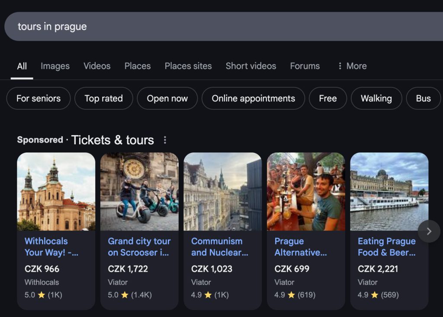Image resolution: width=443 pixels, height=317 pixels.
Task: Open the Scrooser scooter tour photo
Action: [140, 192]
